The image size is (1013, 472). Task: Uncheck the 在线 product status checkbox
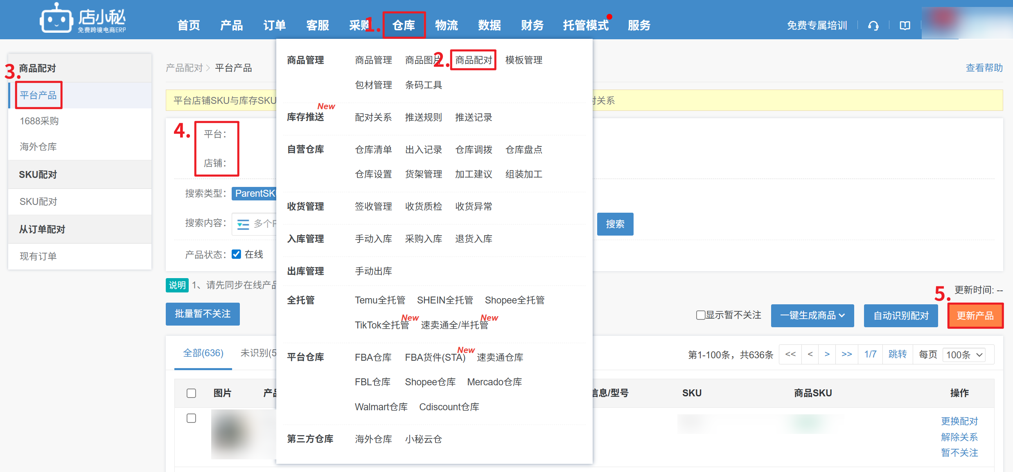pyautogui.click(x=236, y=254)
